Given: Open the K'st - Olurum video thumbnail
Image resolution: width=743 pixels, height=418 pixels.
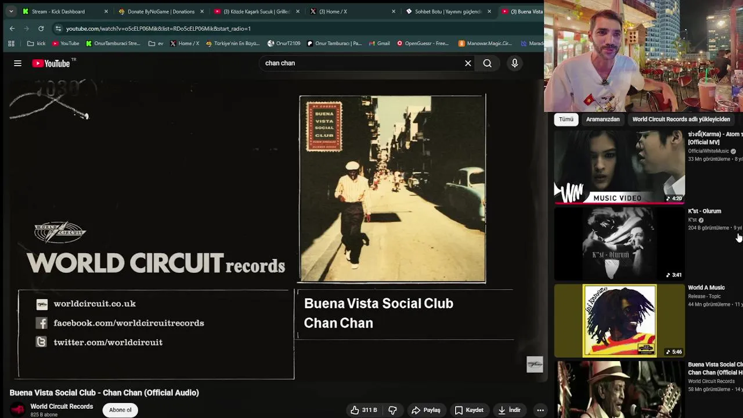Looking at the screenshot, I should tap(619, 244).
